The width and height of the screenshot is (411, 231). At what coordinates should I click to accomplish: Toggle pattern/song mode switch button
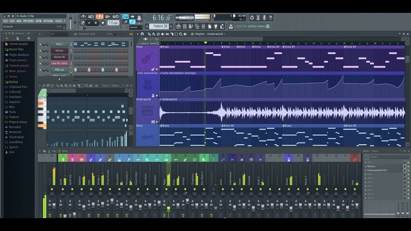tap(82, 23)
